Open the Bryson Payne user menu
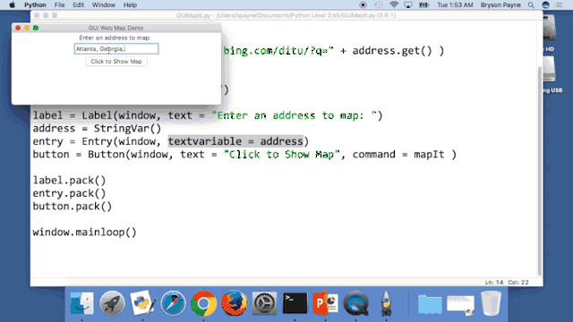Viewport: 573px width, 322px height. 500,5
